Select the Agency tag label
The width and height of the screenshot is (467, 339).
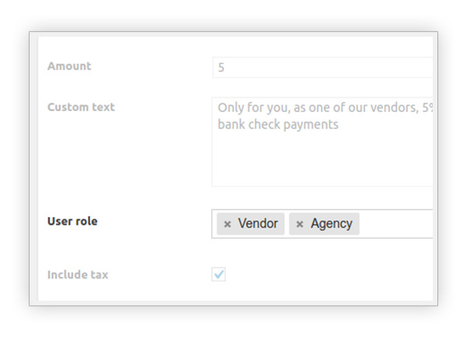[x=332, y=224]
